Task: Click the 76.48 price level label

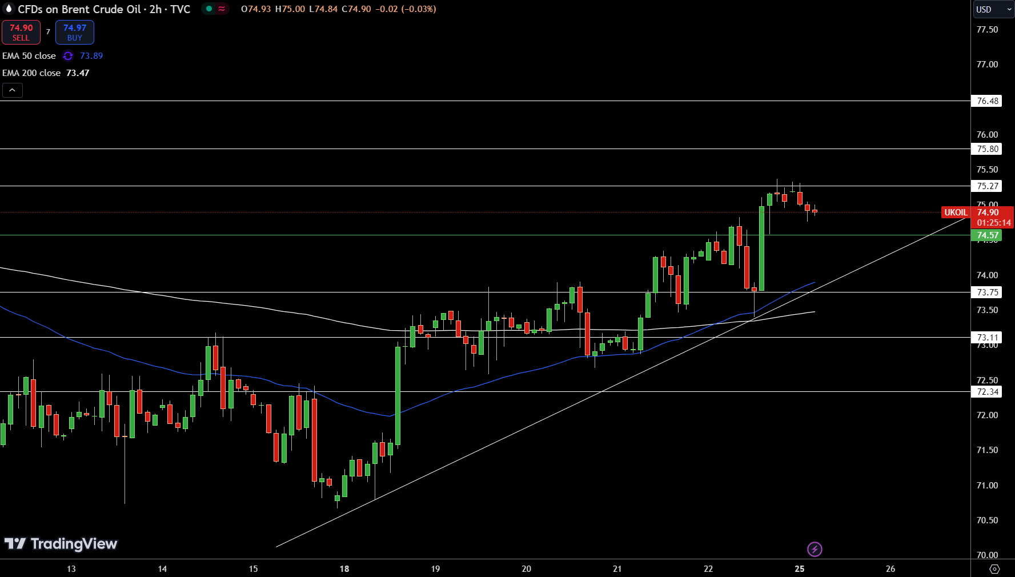Action: click(986, 101)
